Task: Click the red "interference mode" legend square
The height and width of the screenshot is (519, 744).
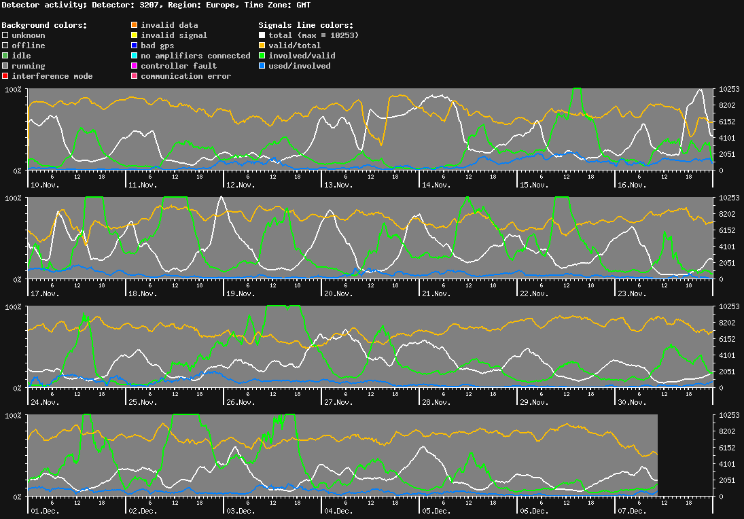Action: [x=4, y=75]
